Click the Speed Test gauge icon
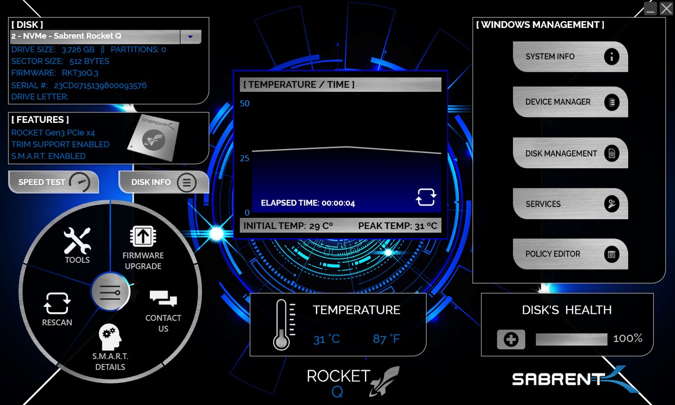This screenshot has height=405, width=675. 80,182
